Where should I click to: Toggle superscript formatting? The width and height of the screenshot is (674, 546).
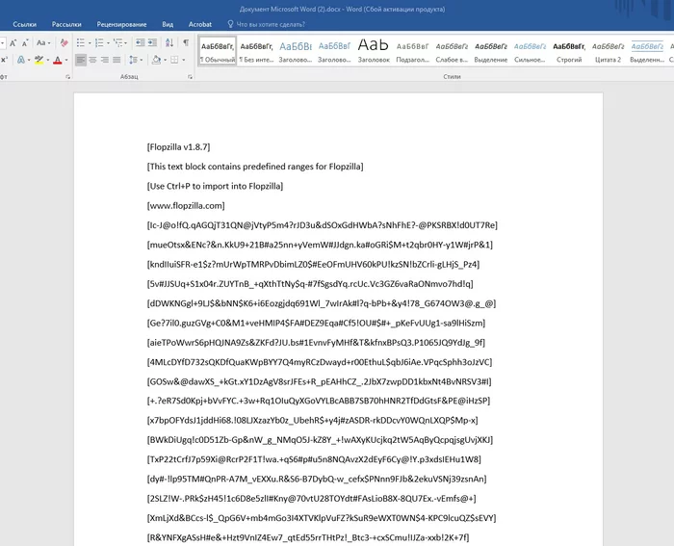click(x=4, y=60)
